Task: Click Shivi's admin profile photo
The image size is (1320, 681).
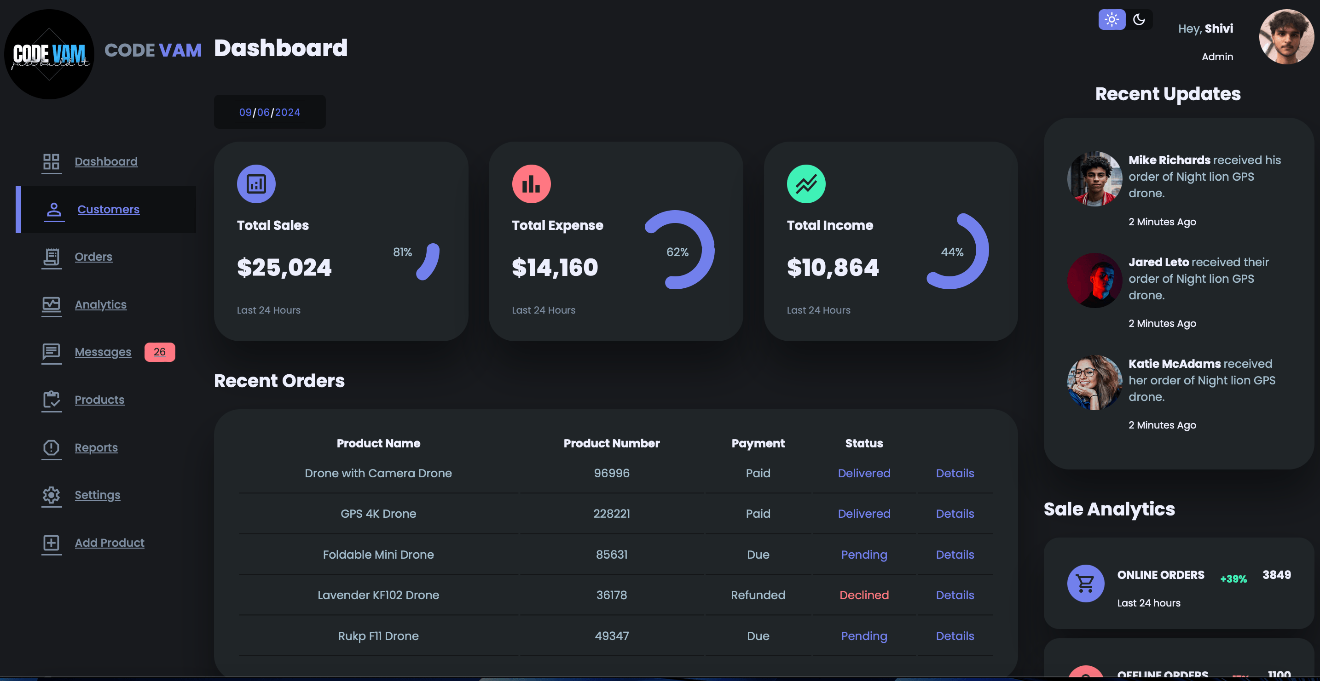Action: [x=1285, y=37]
